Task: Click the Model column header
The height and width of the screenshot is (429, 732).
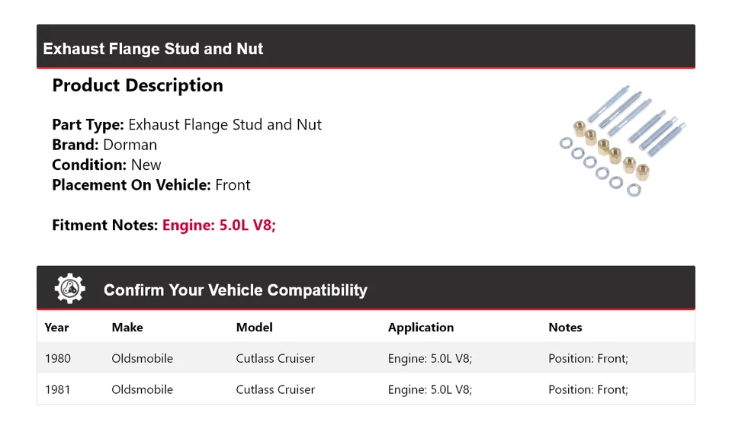Action: pyautogui.click(x=254, y=328)
